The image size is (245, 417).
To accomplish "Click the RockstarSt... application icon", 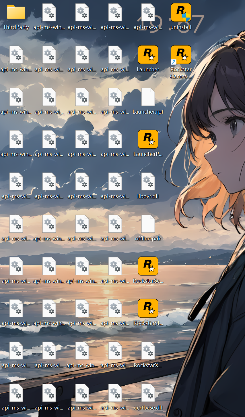I will [148, 308].
